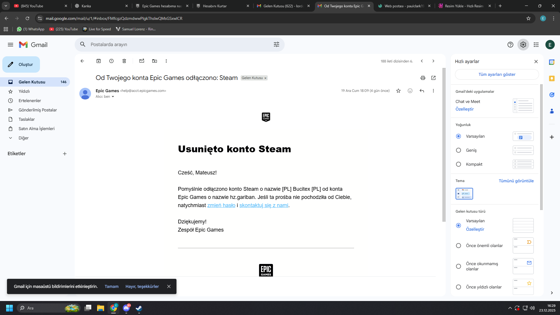
Task: Collapse the side panel with the arrow
Action: pyautogui.click(x=552, y=293)
